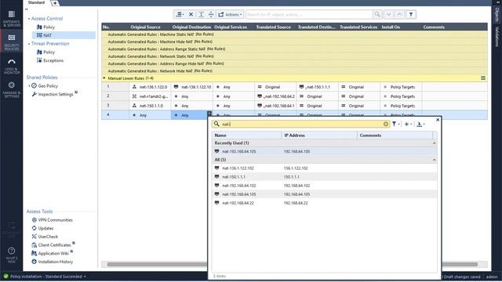Click the policy installation succeeded status icon
Screen dimensions: 502x282
pos(5,277)
